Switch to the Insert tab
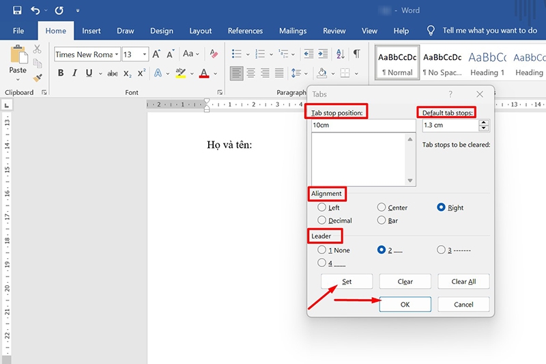Viewport: 546px width, 364px height. pos(91,31)
